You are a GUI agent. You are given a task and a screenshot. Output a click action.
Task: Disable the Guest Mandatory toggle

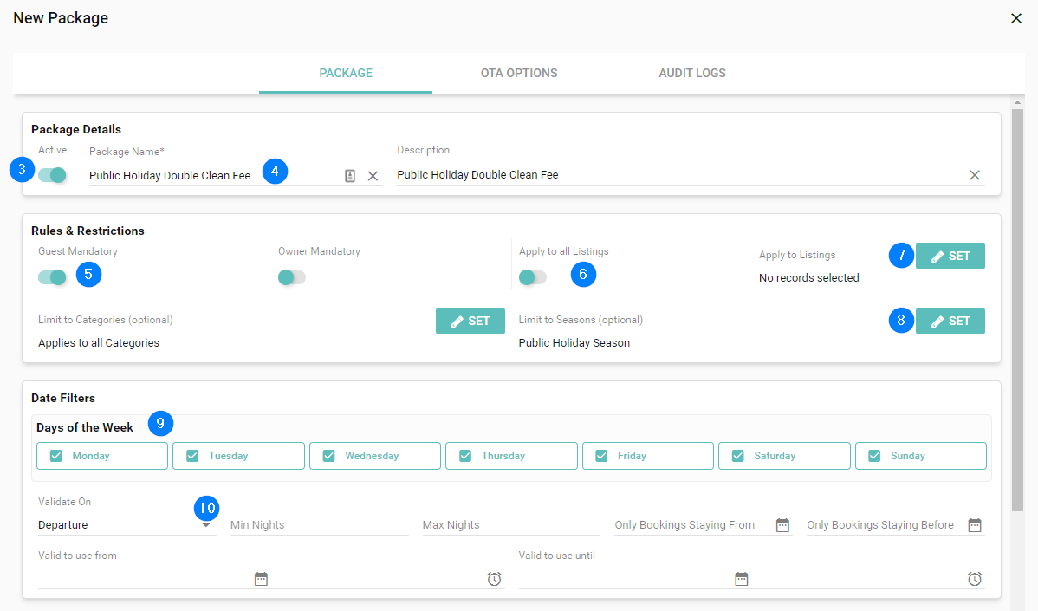tap(53, 277)
